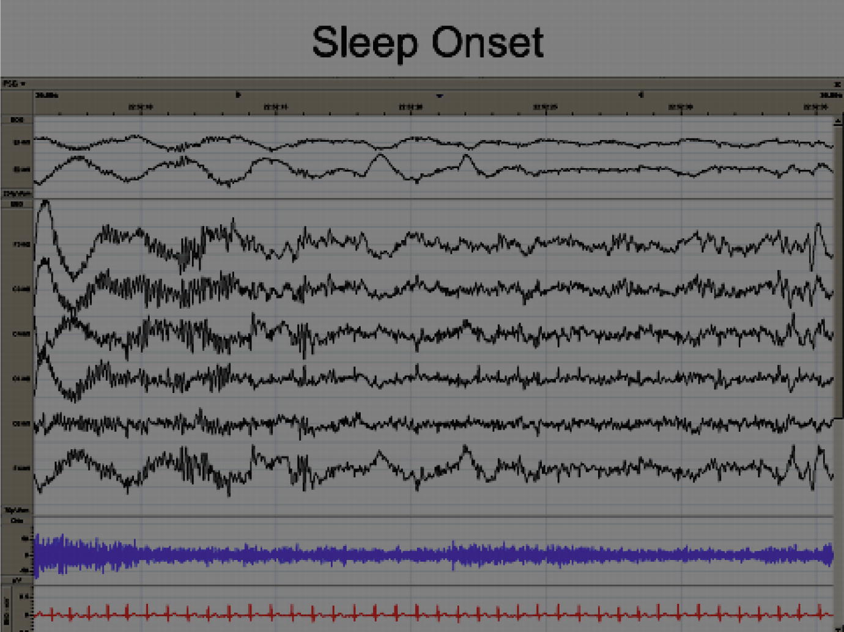The height and width of the screenshot is (632, 844).
Task: Click the epoch duration label at ruler's left end
Action: 47,95
